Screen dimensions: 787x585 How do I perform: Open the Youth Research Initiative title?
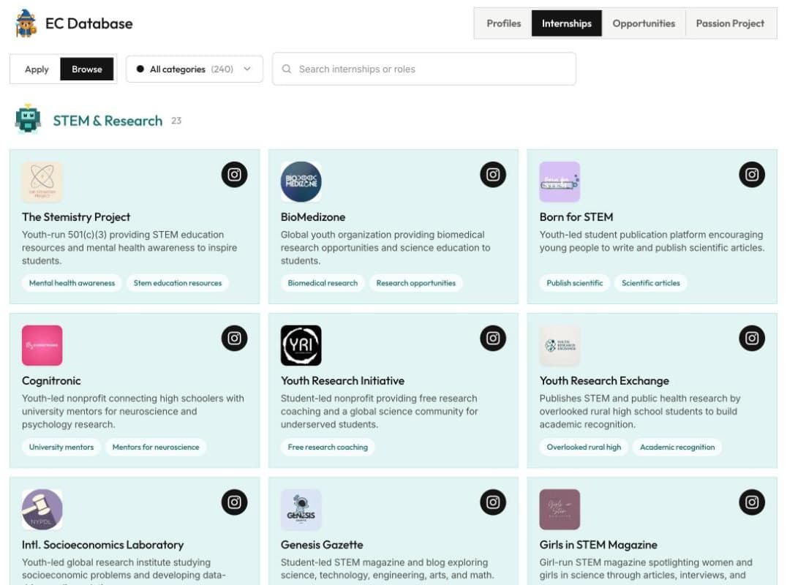pos(342,381)
